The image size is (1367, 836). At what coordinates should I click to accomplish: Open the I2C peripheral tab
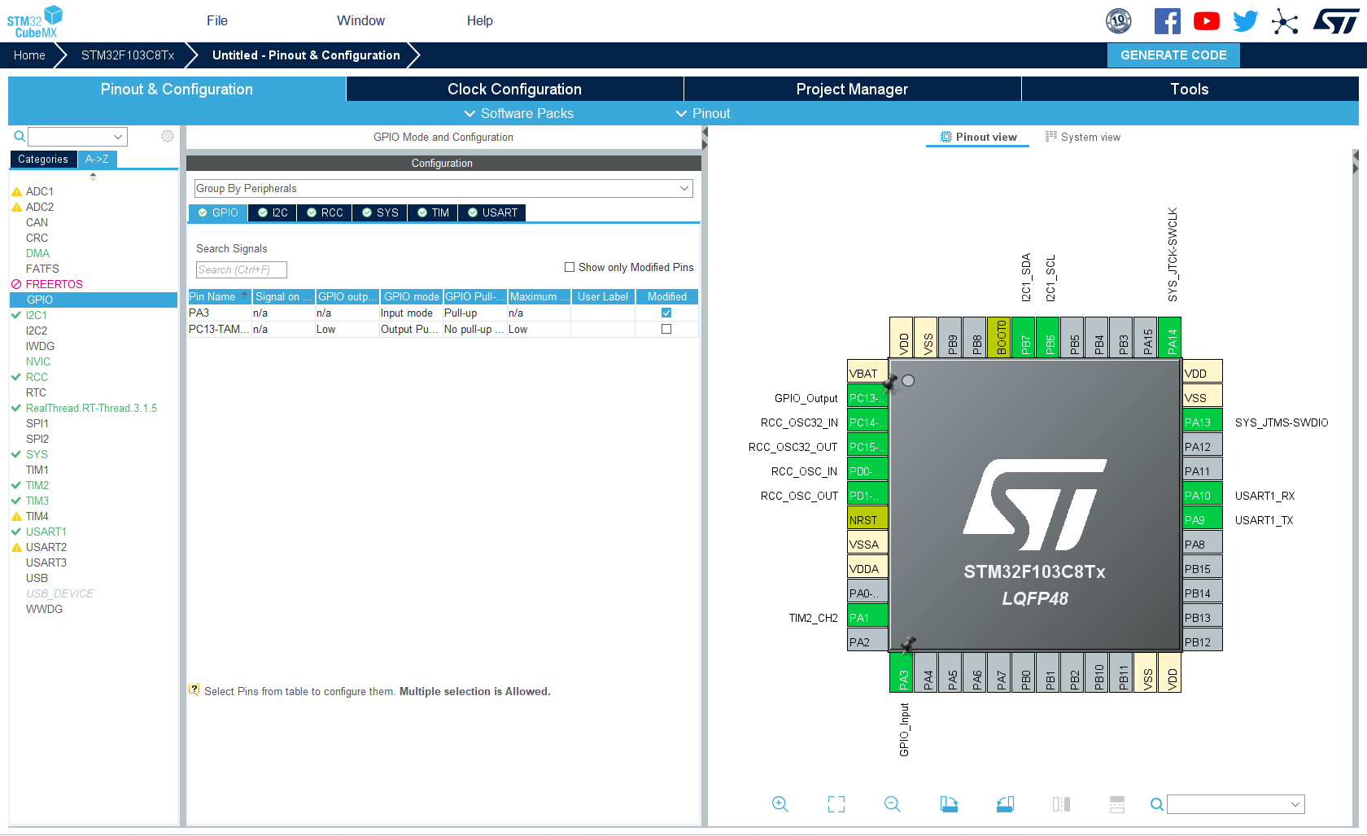coord(273,212)
